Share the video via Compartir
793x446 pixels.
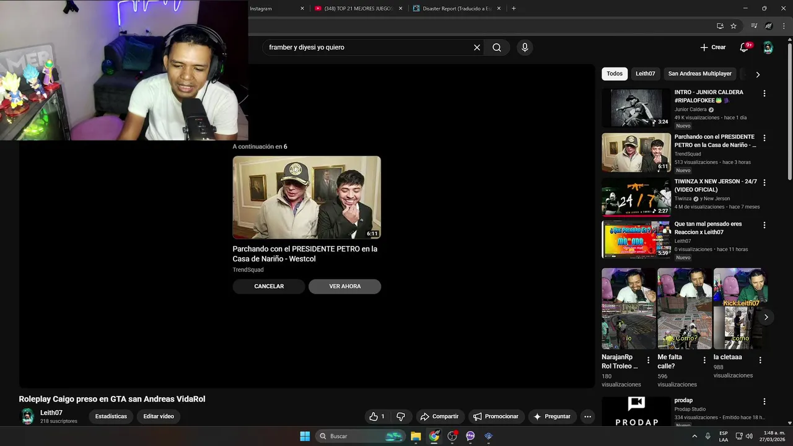[439, 416]
